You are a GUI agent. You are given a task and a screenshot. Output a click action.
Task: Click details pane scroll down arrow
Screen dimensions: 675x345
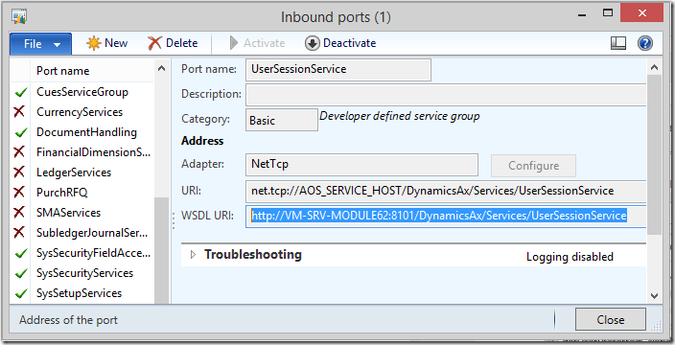pos(654,296)
